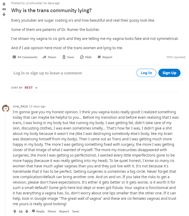Open the Sort By Best dropdown
Viewport: 189px width, 216px height.
tap(31, 88)
